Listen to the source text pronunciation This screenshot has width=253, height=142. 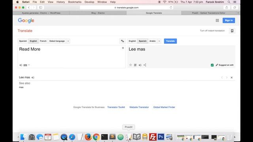pos(21,65)
